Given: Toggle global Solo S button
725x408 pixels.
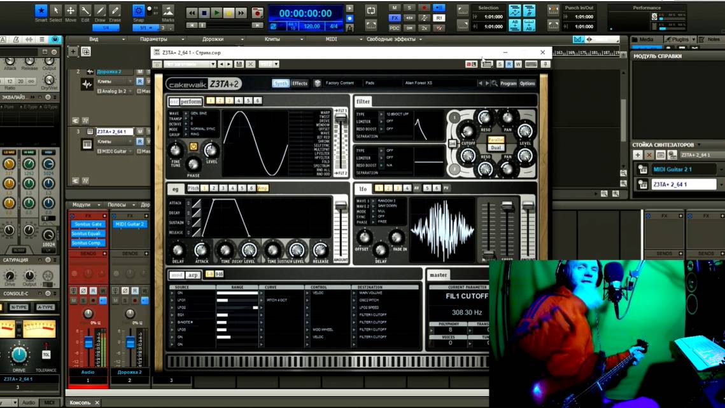Looking at the screenshot, I should tap(409, 8).
